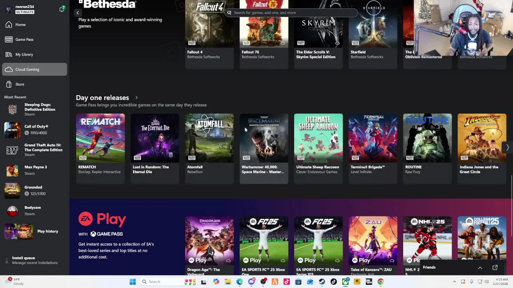The image size is (513, 288).
Task: Open Atomfall game tile
Action: 209,148
